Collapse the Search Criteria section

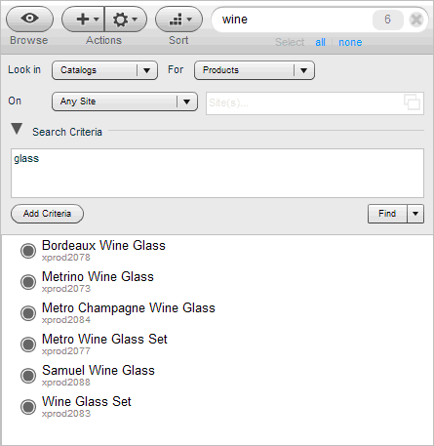[17, 129]
